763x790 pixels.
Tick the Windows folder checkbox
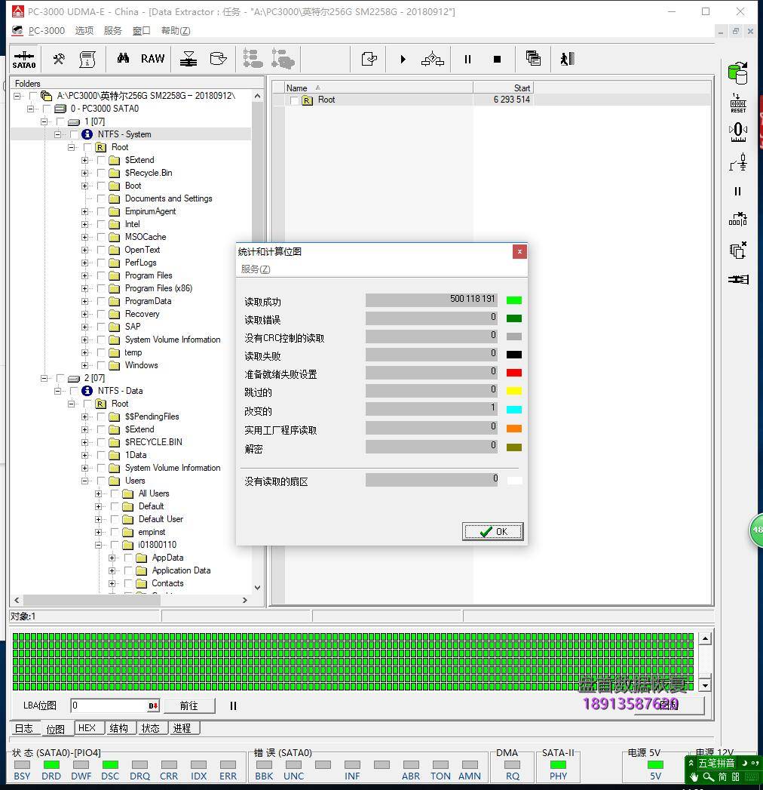101,366
